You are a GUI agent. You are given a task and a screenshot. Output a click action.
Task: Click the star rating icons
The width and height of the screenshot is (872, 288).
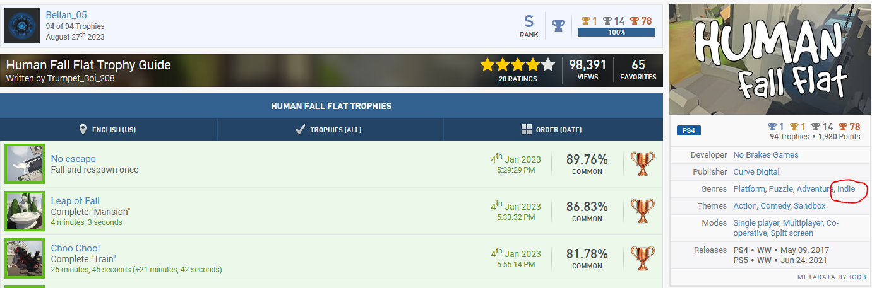click(x=517, y=64)
